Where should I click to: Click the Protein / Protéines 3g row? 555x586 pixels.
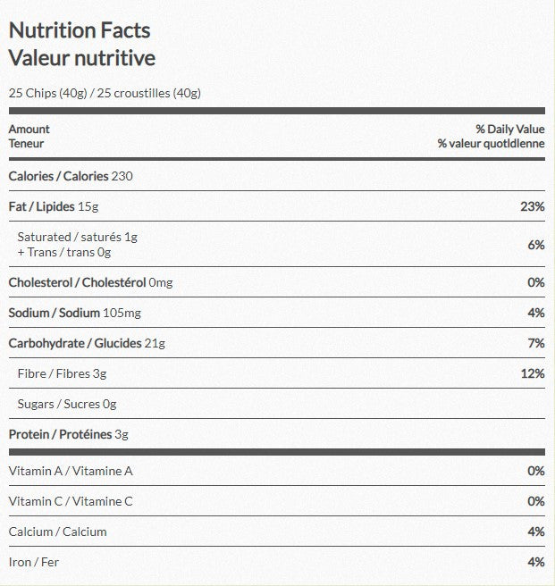pyautogui.click(x=69, y=434)
